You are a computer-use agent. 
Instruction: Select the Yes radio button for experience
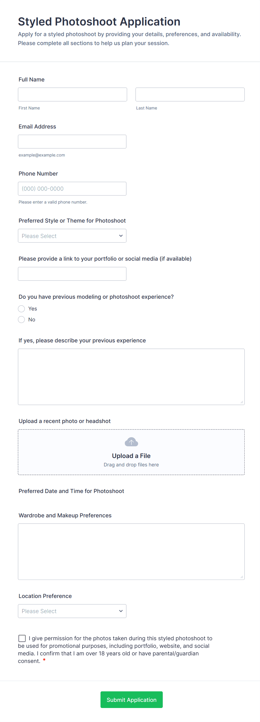pyautogui.click(x=21, y=309)
